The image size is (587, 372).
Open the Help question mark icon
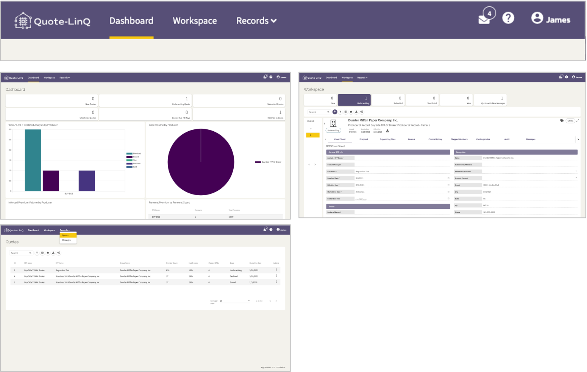pyautogui.click(x=508, y=18)
